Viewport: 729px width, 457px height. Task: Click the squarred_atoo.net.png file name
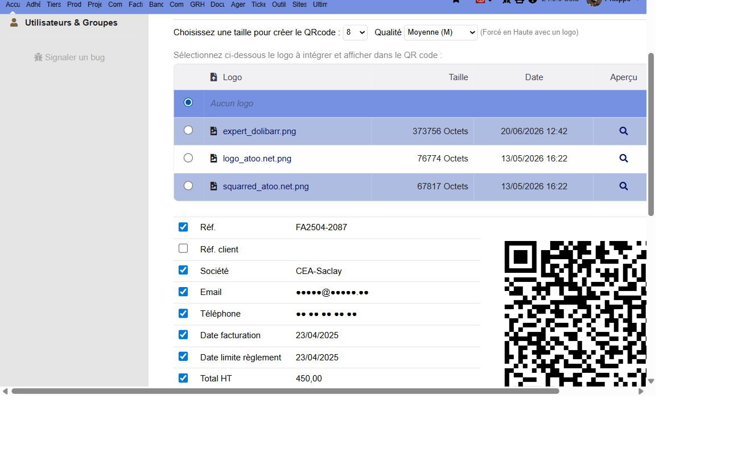[x=266, y=186]
